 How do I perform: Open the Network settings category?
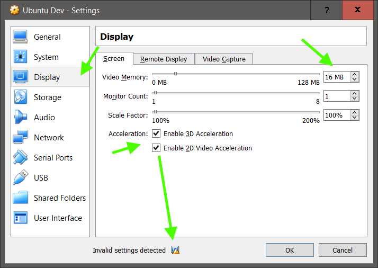point(50,137)
